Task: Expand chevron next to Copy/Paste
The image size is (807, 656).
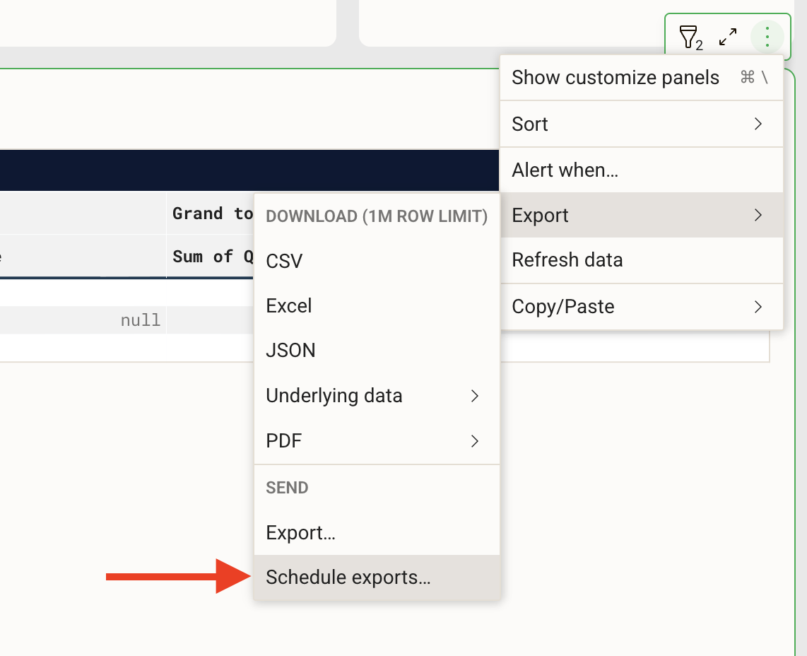Action: tap(758, 307)
